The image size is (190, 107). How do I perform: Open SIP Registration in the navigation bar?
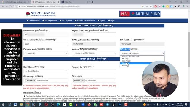pyautogui.click(x=50, y=21)
